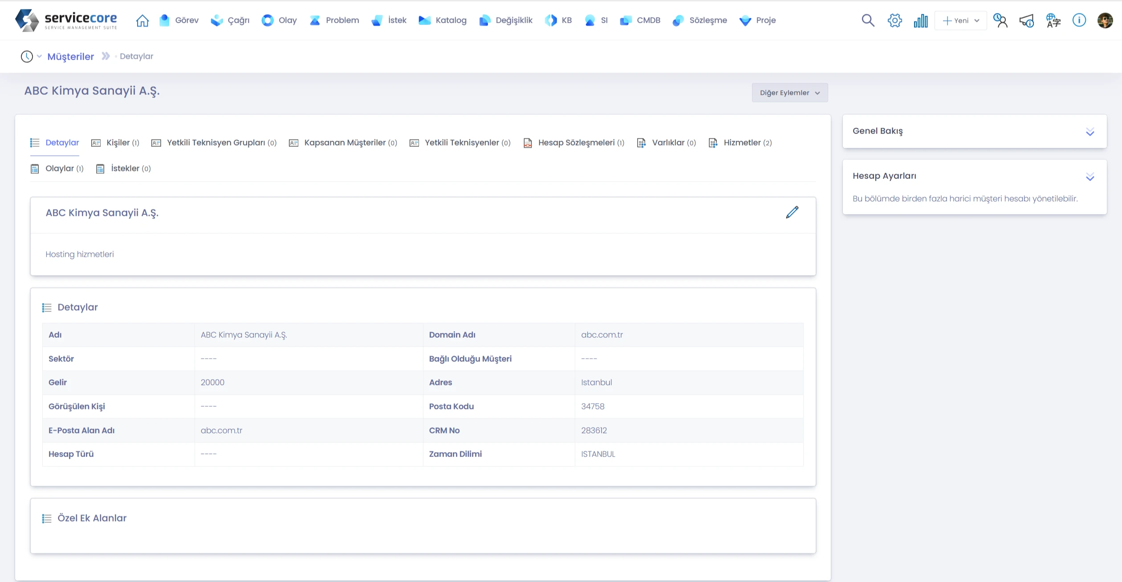Open the announcements megaphone icon

coord(1027,20)
